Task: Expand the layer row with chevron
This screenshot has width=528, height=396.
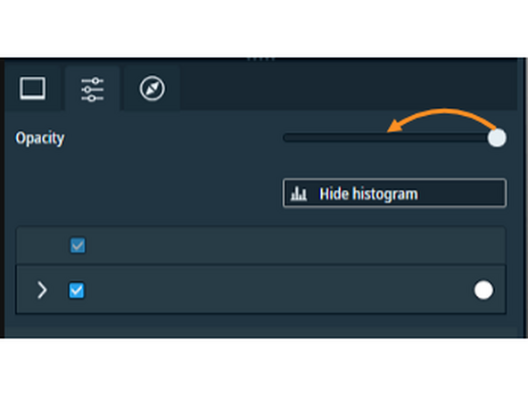Action: [42, 290]
